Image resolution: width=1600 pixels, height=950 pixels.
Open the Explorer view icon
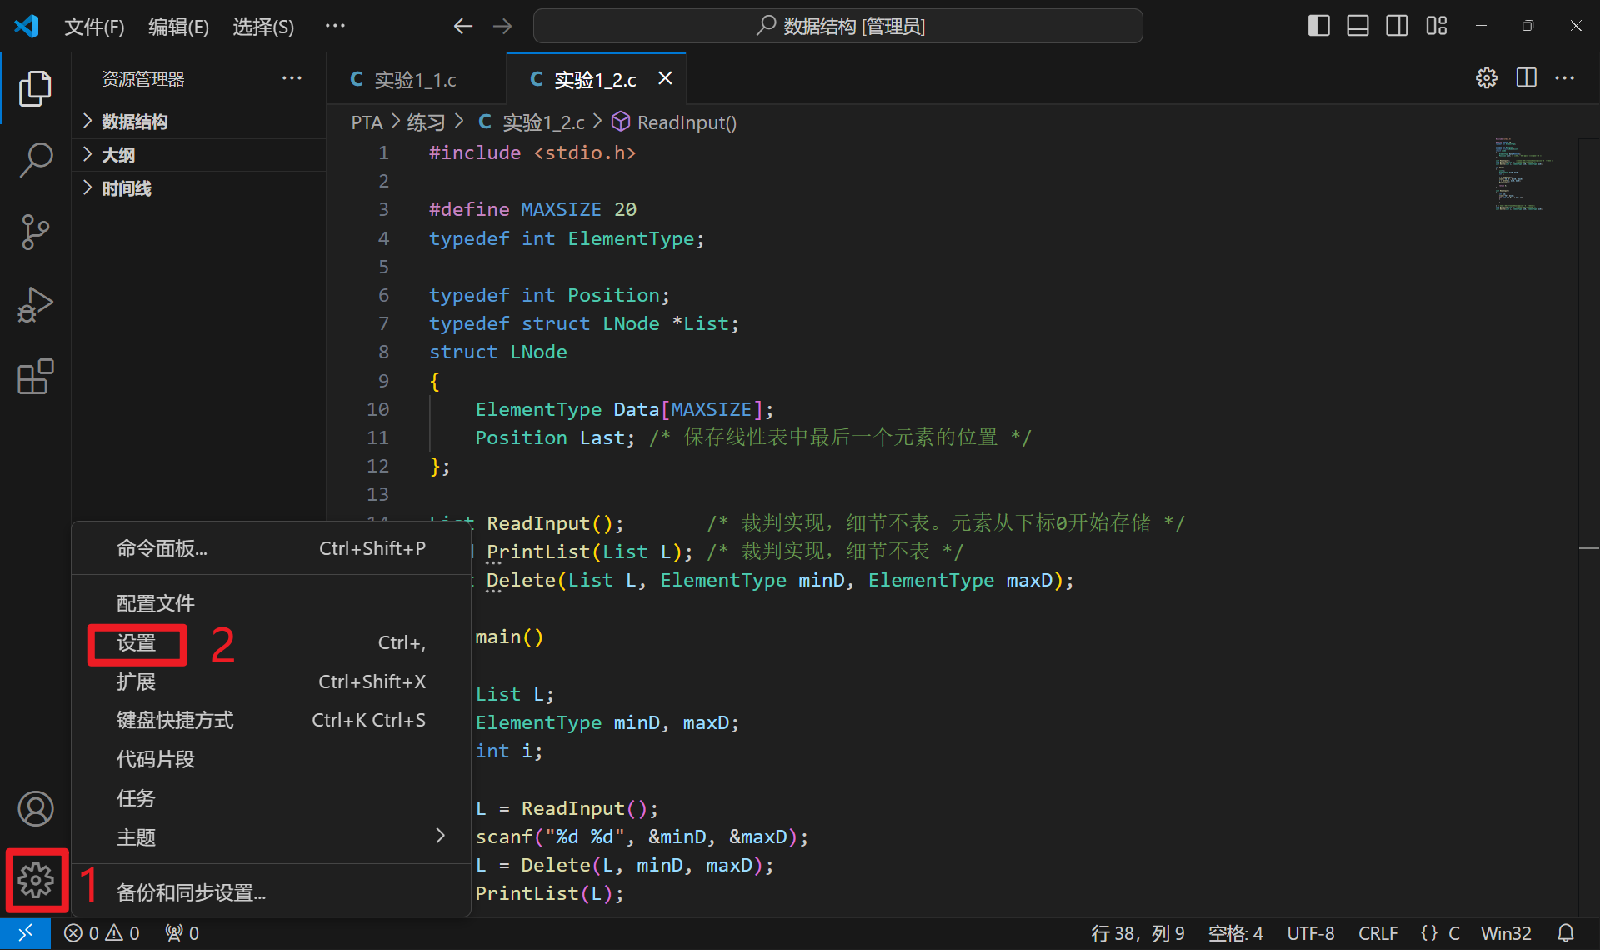(35, 88)
